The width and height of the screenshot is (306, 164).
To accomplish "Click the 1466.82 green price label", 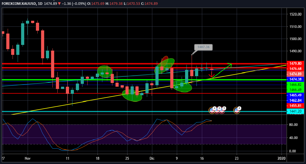I will [295, 85].
